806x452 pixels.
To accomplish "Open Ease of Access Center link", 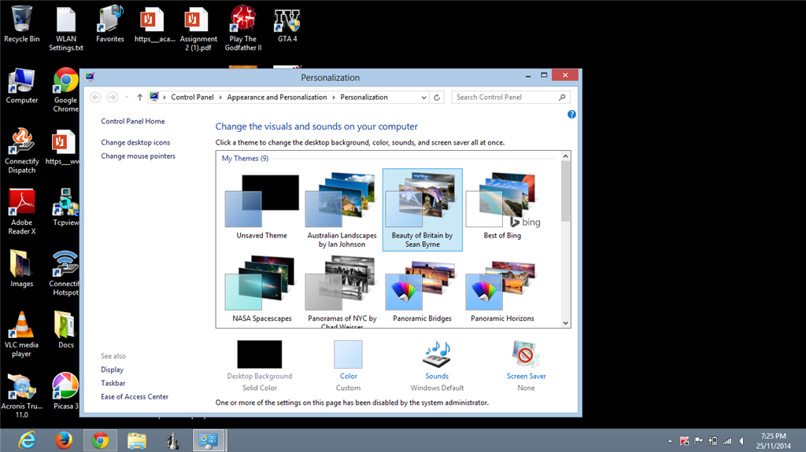I will (x=135, y=396).
